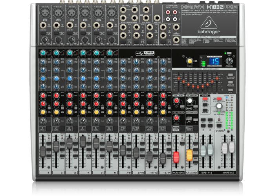Click channel 4 fader
This screenshot has height=196, width=275.
[x=83, y=142]
